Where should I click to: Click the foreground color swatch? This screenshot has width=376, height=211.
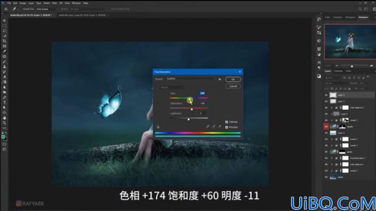pos(3,137)
